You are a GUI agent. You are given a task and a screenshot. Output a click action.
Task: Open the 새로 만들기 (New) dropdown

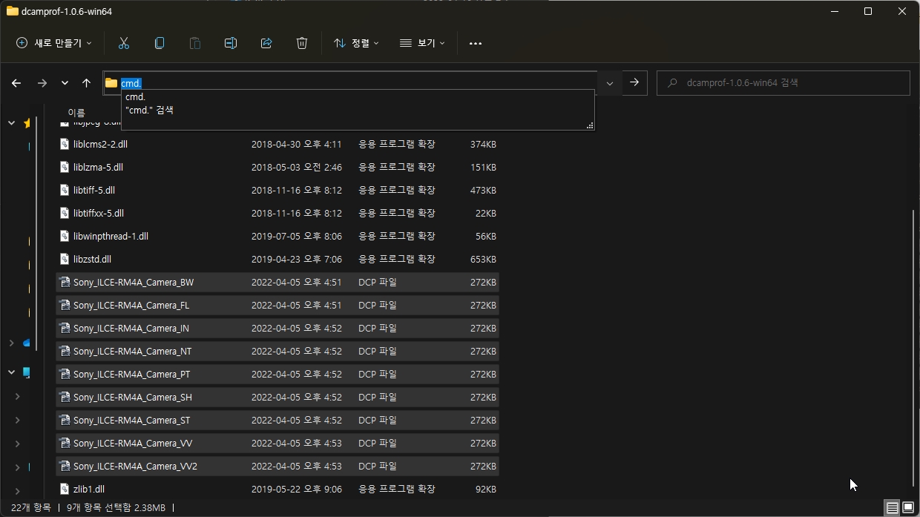[54, 43]
